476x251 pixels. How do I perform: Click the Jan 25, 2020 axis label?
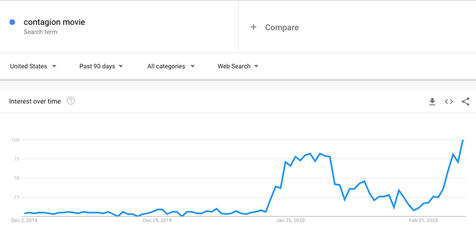tap(290, 220)
